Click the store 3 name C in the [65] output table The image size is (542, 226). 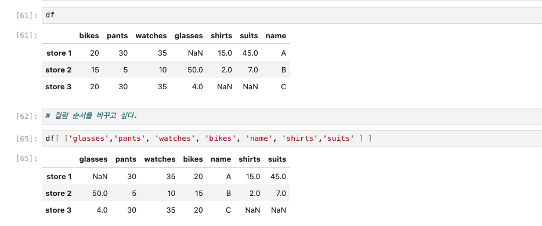coord(228,210)
